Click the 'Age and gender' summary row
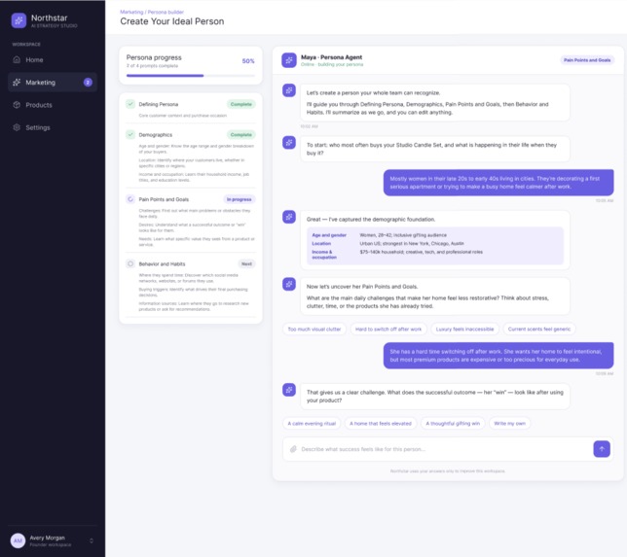 pos(435,235)
